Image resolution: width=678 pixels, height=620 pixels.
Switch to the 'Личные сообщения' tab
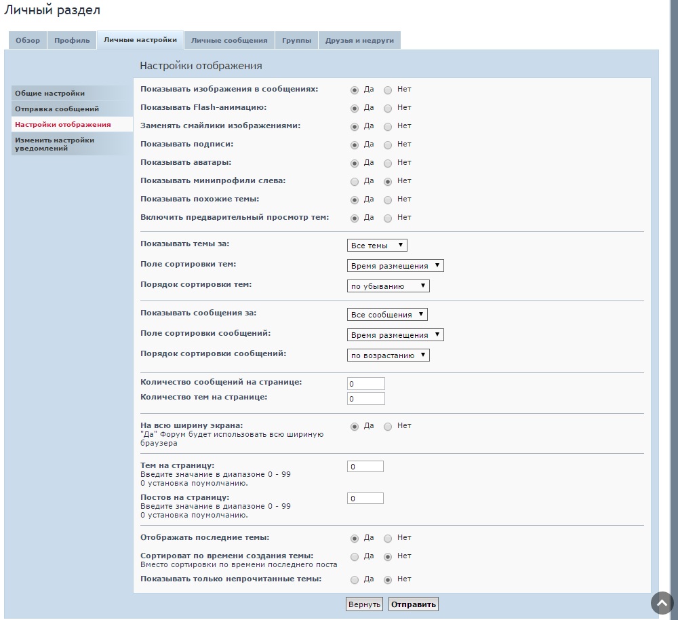pyautogui.click(x=229, y=41)
